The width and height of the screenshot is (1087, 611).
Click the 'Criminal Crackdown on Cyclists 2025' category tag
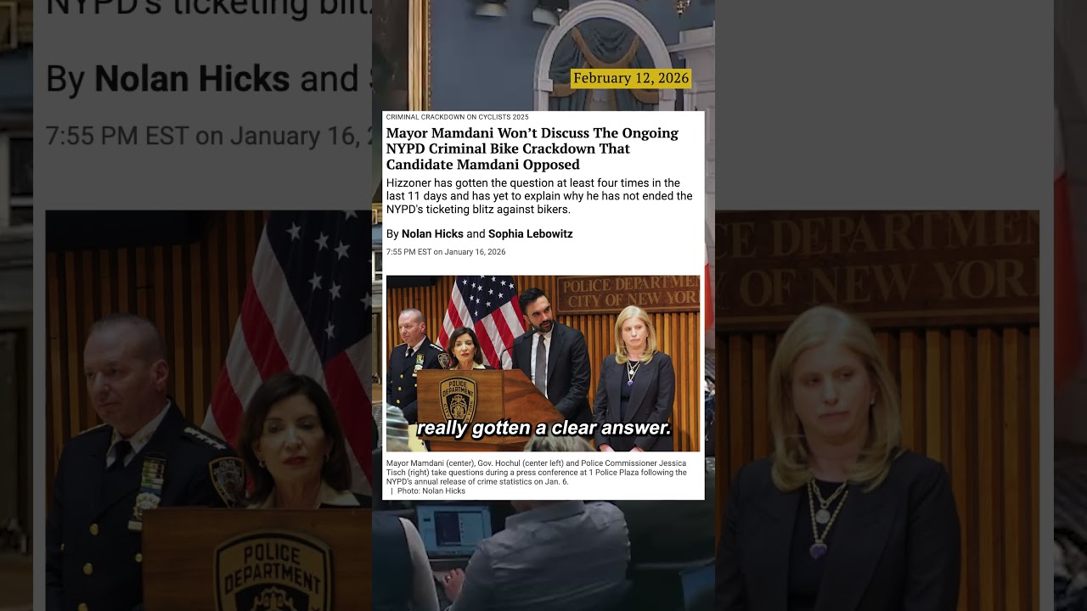coord(457,117)
